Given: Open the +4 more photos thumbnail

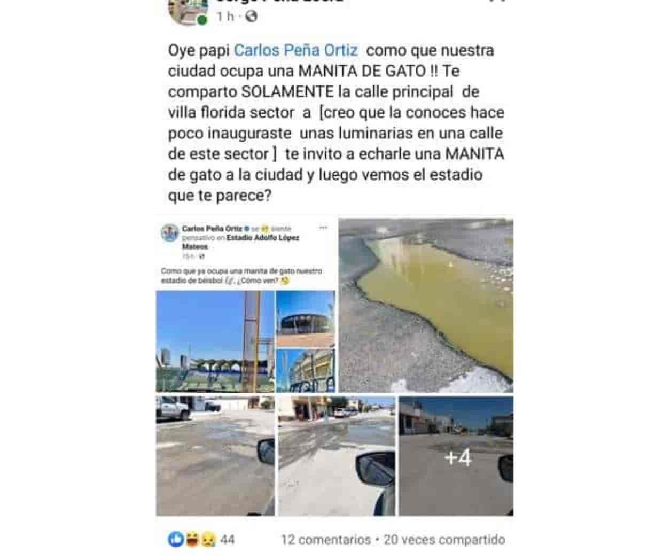Looking at the screenshot, I should click(x=456, y=456).
